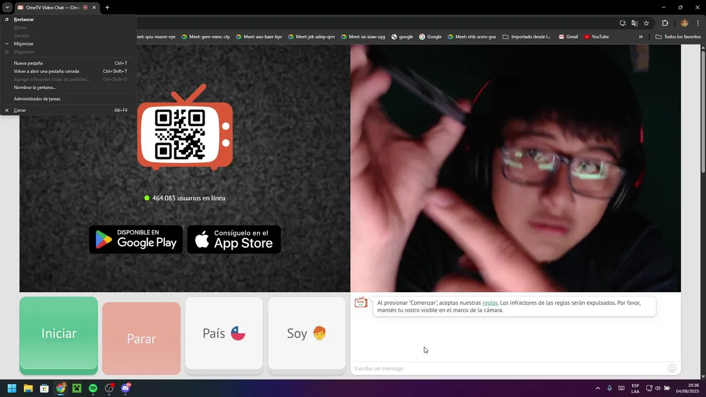Open the Google Play download badge
Viewport: 706px width, 397px height.
pyautogui.click(x=136, y=239)
